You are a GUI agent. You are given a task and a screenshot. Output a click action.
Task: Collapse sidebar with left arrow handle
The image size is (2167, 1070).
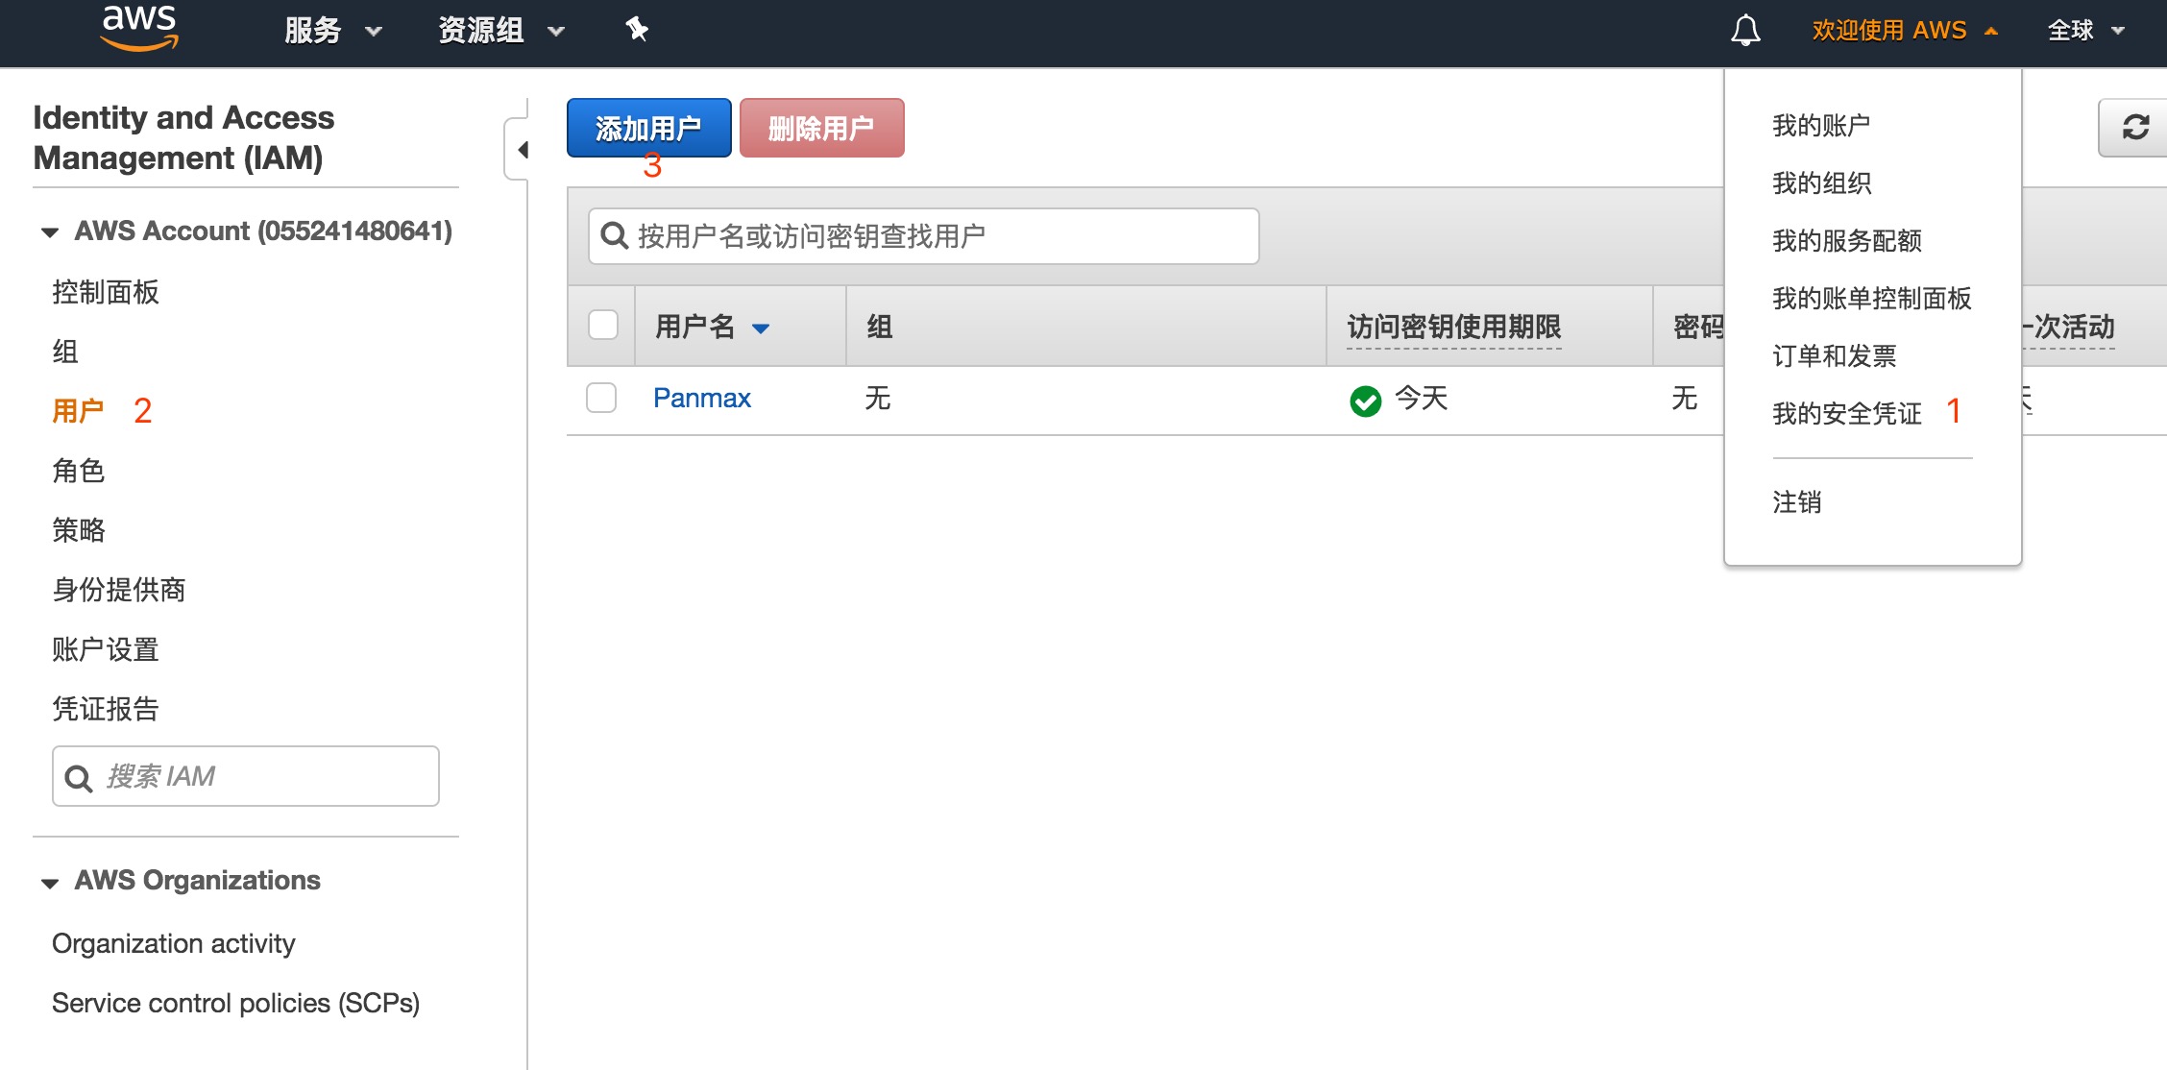click(521, 150)
